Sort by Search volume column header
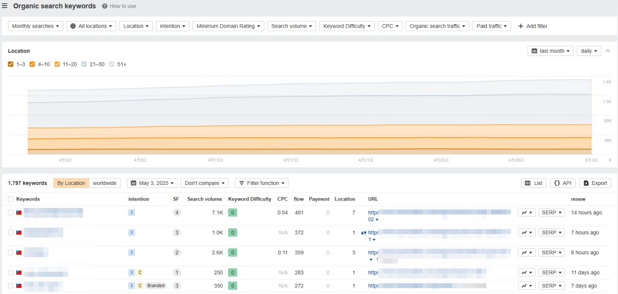The width and height of the screenshot is (618, 294). click(x=205, y=199)
